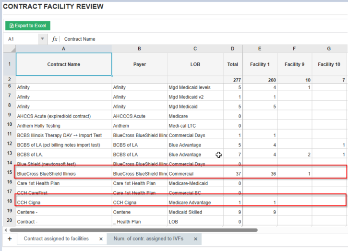Click the Contract - cell in row 20
The width and height of the screenshot is (348, 251).
(x=64, y=222)
